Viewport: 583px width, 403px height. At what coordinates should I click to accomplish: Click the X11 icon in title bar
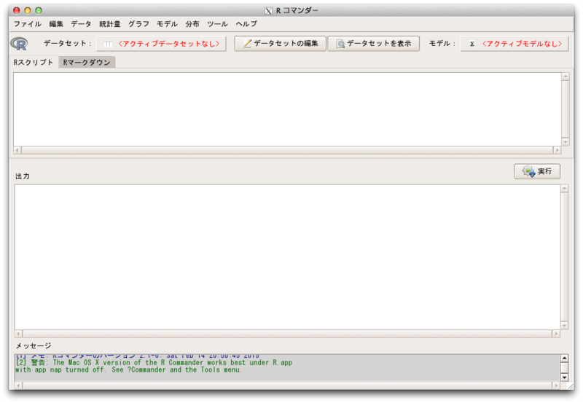(x=268, y=11)
